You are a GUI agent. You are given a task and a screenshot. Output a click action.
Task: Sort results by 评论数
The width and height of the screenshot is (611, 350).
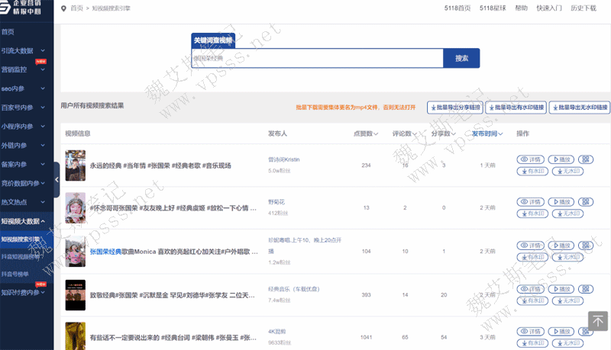pos(404,133)
